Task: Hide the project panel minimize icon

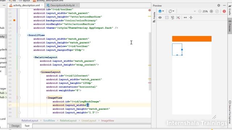Action: [x=4, y=5]
